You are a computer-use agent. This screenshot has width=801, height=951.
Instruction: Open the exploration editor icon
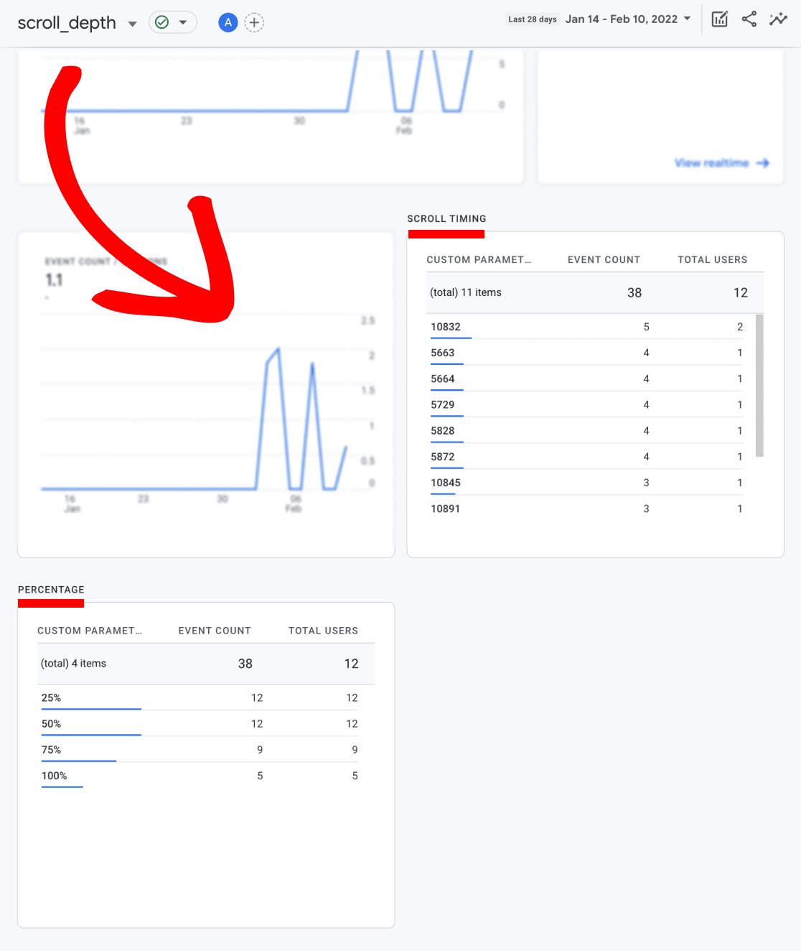point(719,19)
